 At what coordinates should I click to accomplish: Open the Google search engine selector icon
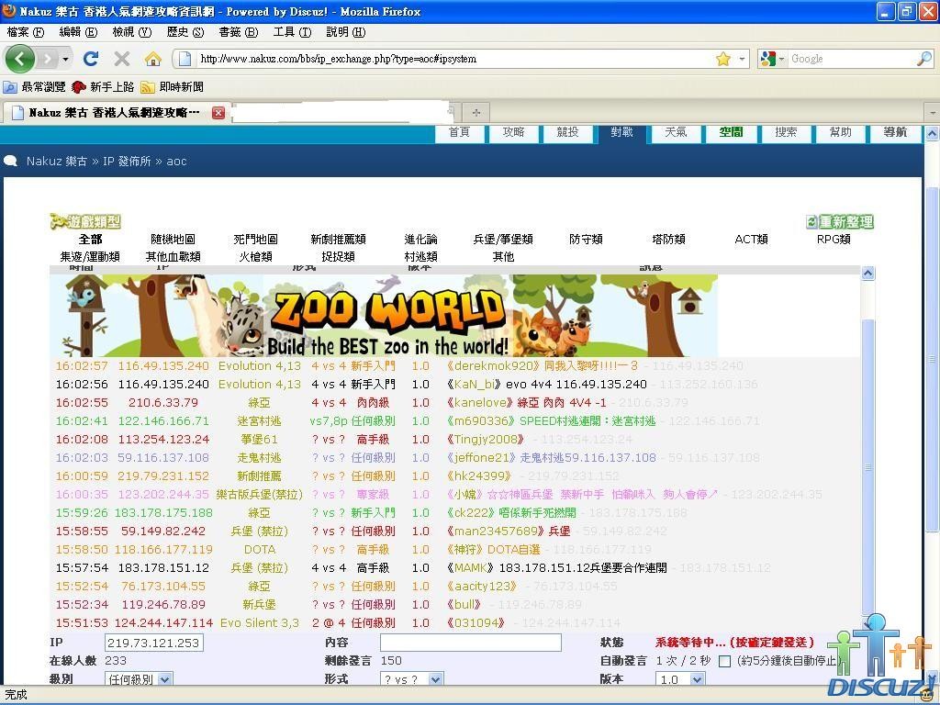(x=768, y=58)
